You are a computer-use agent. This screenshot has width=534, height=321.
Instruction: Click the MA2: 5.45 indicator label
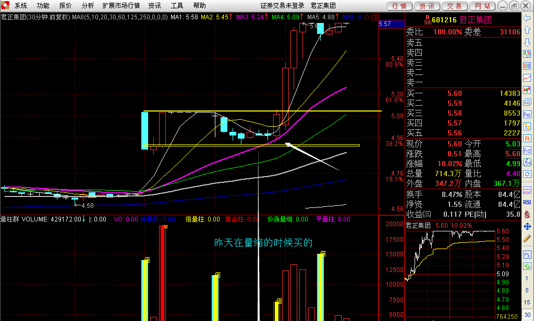[x=216, y=17]
